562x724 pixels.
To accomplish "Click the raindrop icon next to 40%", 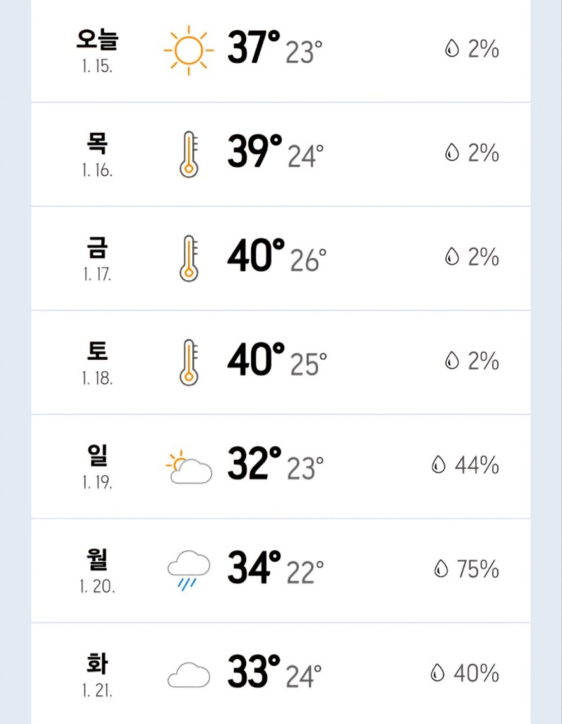I will pyautogui.click(x=438, y=673).
